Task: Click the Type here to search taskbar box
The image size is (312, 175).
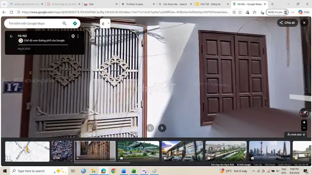Action: coord(39,171)
